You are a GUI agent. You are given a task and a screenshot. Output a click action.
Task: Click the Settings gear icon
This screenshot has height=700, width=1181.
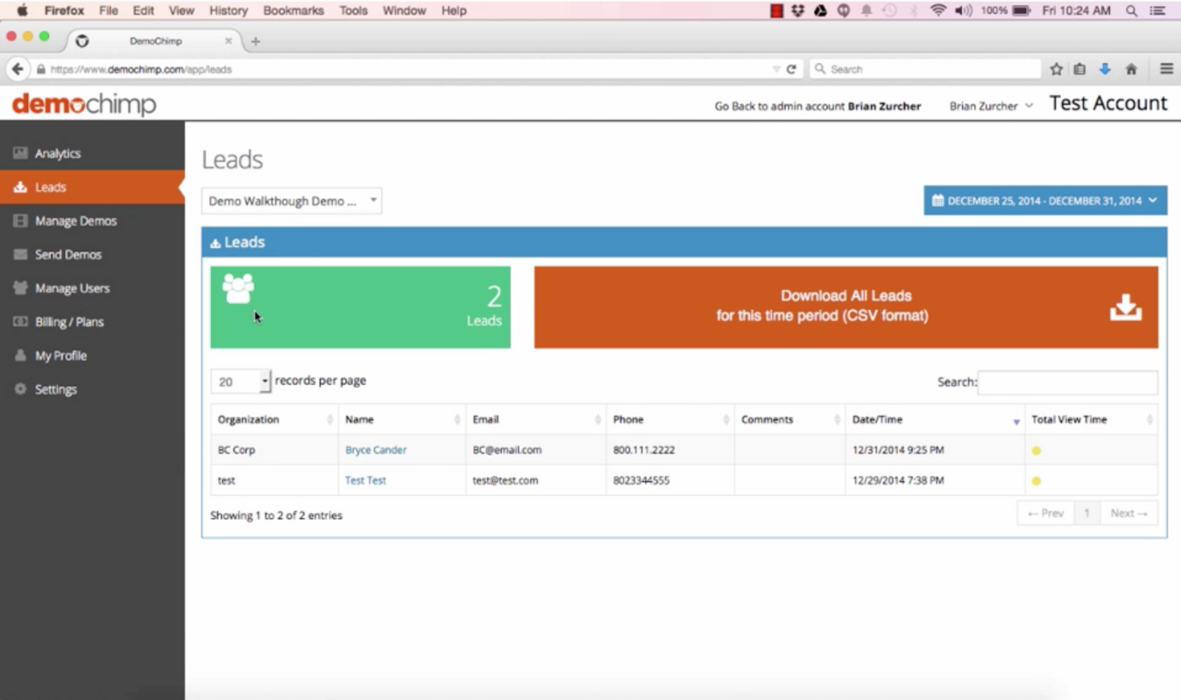coord(19,388)
